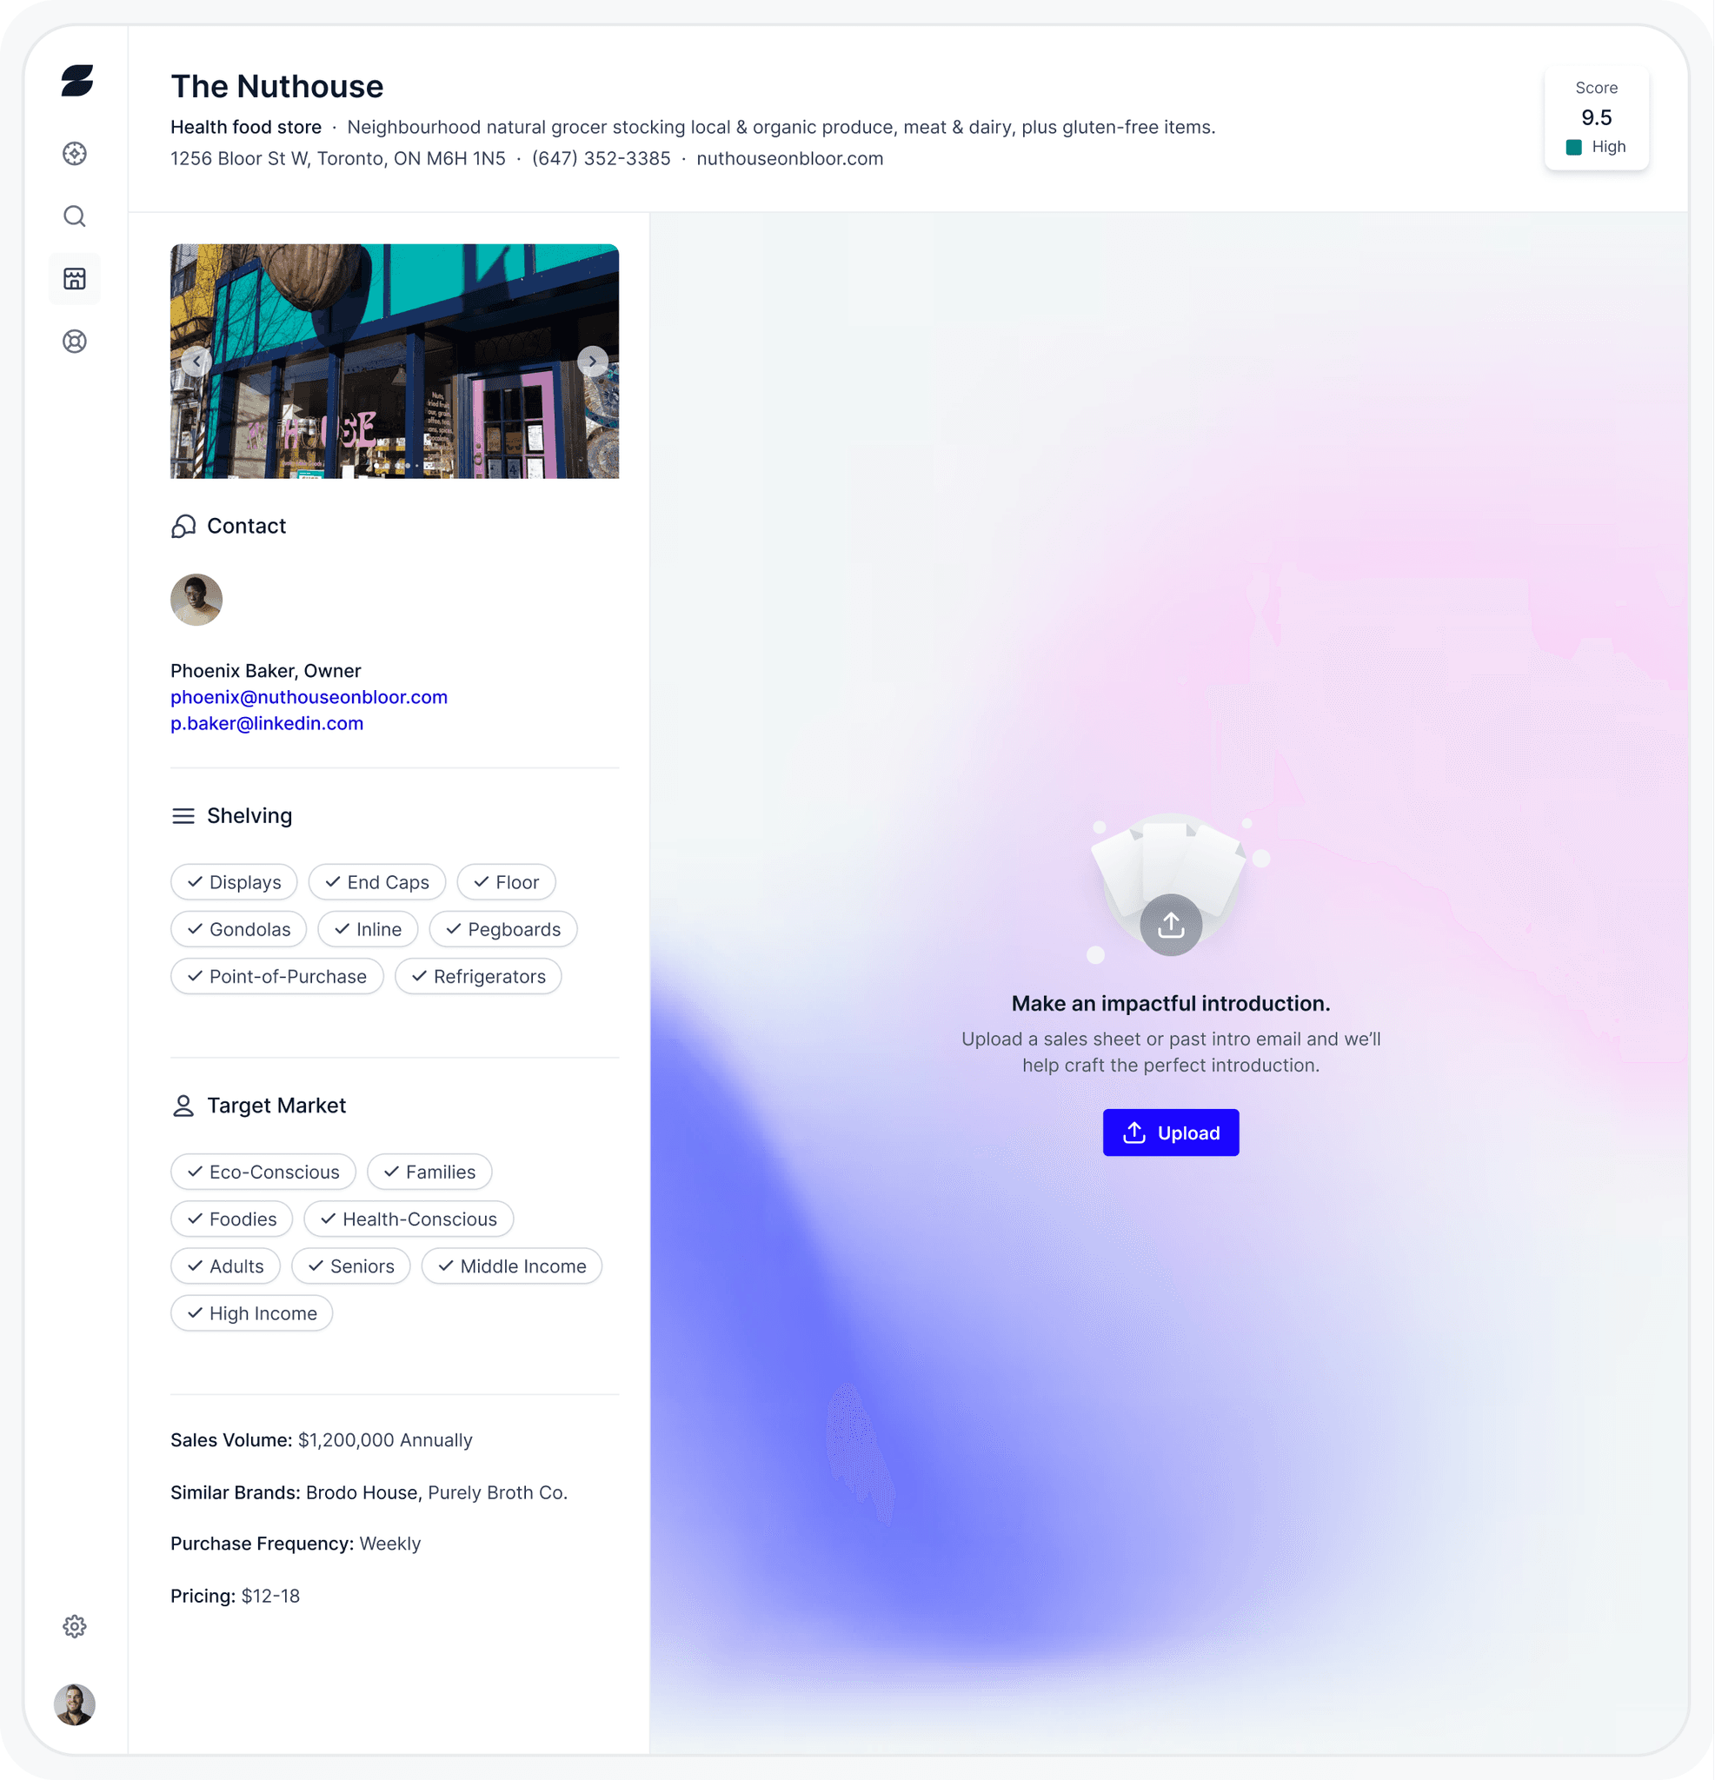Click the person/contact icon in sidebar
Image resolution: width=1715 pixels, height=1780 pixels.
pos(73,1707)
